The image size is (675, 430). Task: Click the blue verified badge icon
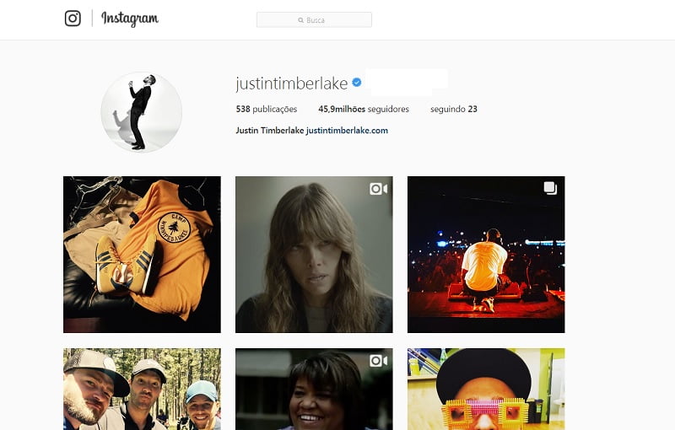(x=357, y=82)
